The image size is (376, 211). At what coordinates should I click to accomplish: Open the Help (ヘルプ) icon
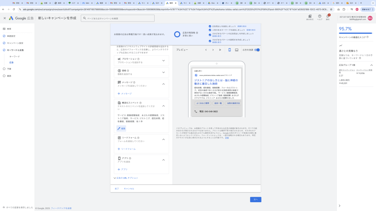pos(319,16)
